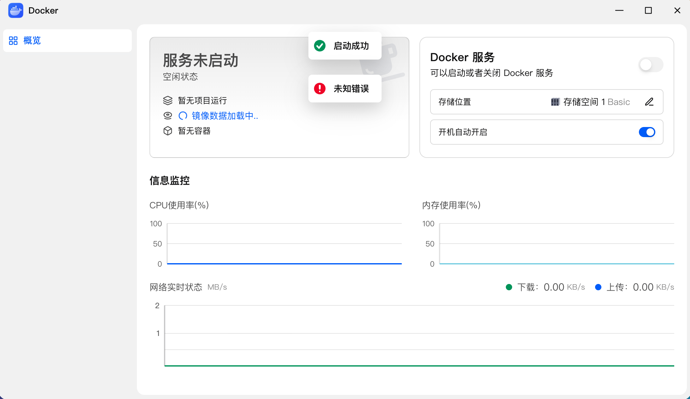Click the green checkmark success icon
The height and width of the screenshot is (399, 690).
click(320, 46)
